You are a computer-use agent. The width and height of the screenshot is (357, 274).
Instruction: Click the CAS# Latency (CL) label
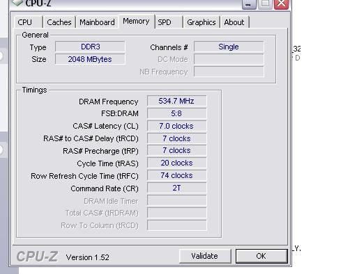pyautogui.click(x=105, y=126)
